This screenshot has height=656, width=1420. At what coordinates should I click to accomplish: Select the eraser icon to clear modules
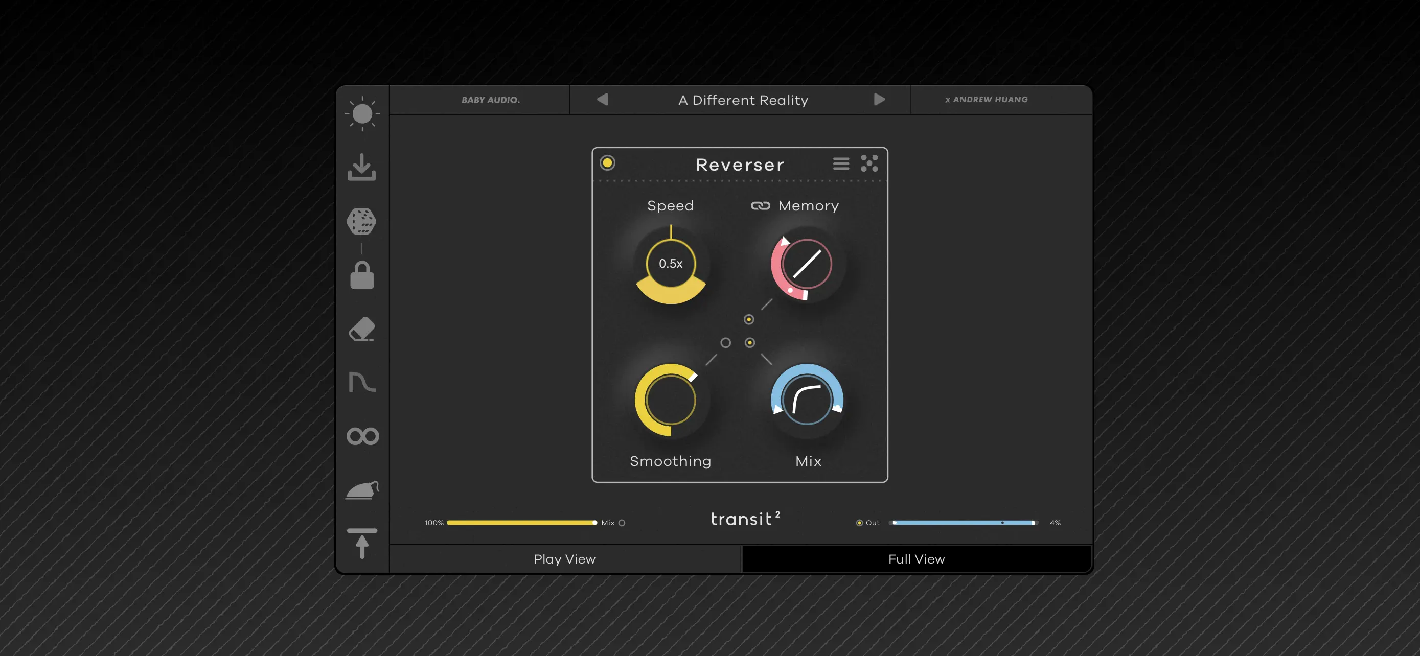362,329
